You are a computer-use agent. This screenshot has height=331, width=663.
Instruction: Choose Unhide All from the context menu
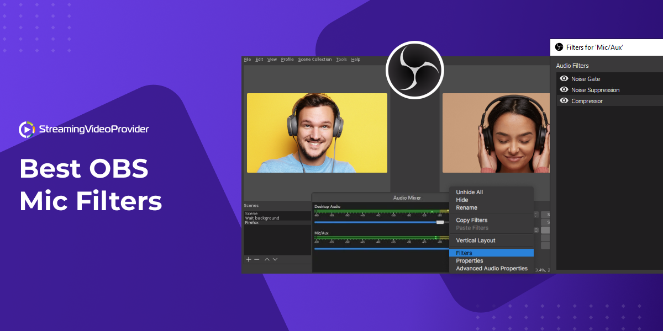coord(492,193)
